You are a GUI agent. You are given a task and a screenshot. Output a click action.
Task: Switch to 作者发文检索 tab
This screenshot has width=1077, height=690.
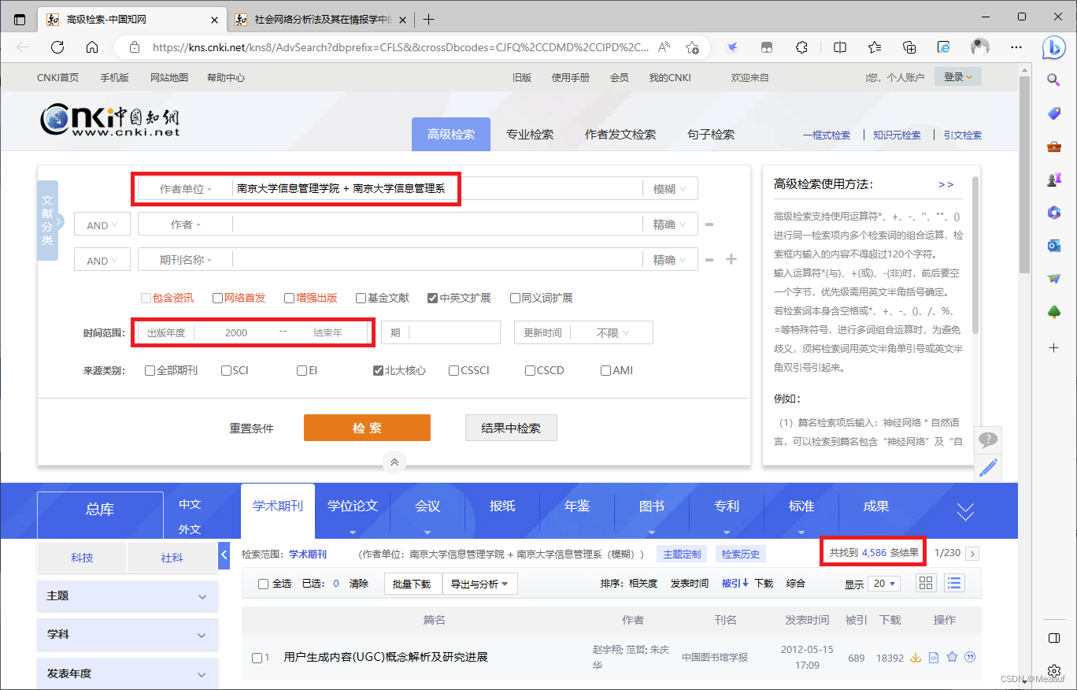pyautogui.click(x=620, y=135)
